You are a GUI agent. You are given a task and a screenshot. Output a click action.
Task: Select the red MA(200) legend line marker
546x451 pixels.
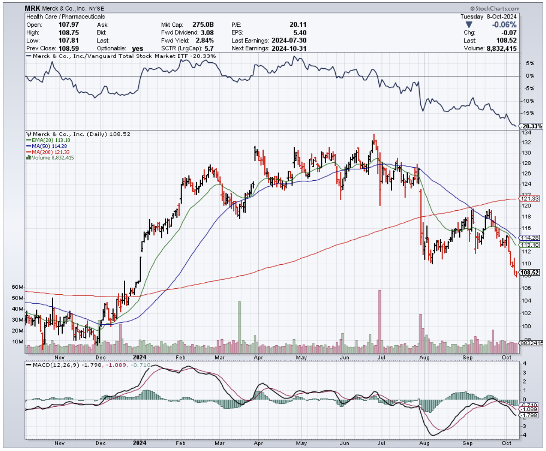29,152
